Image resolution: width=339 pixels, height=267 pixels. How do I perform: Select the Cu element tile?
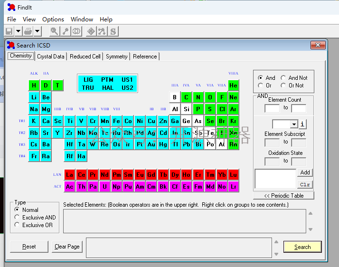151,121
